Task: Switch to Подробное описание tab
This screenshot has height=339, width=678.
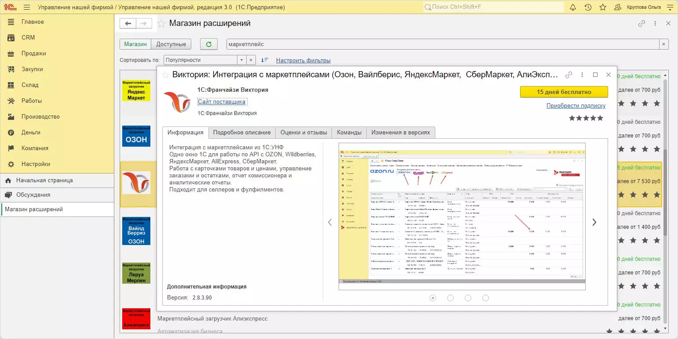Action: point(242,133)
